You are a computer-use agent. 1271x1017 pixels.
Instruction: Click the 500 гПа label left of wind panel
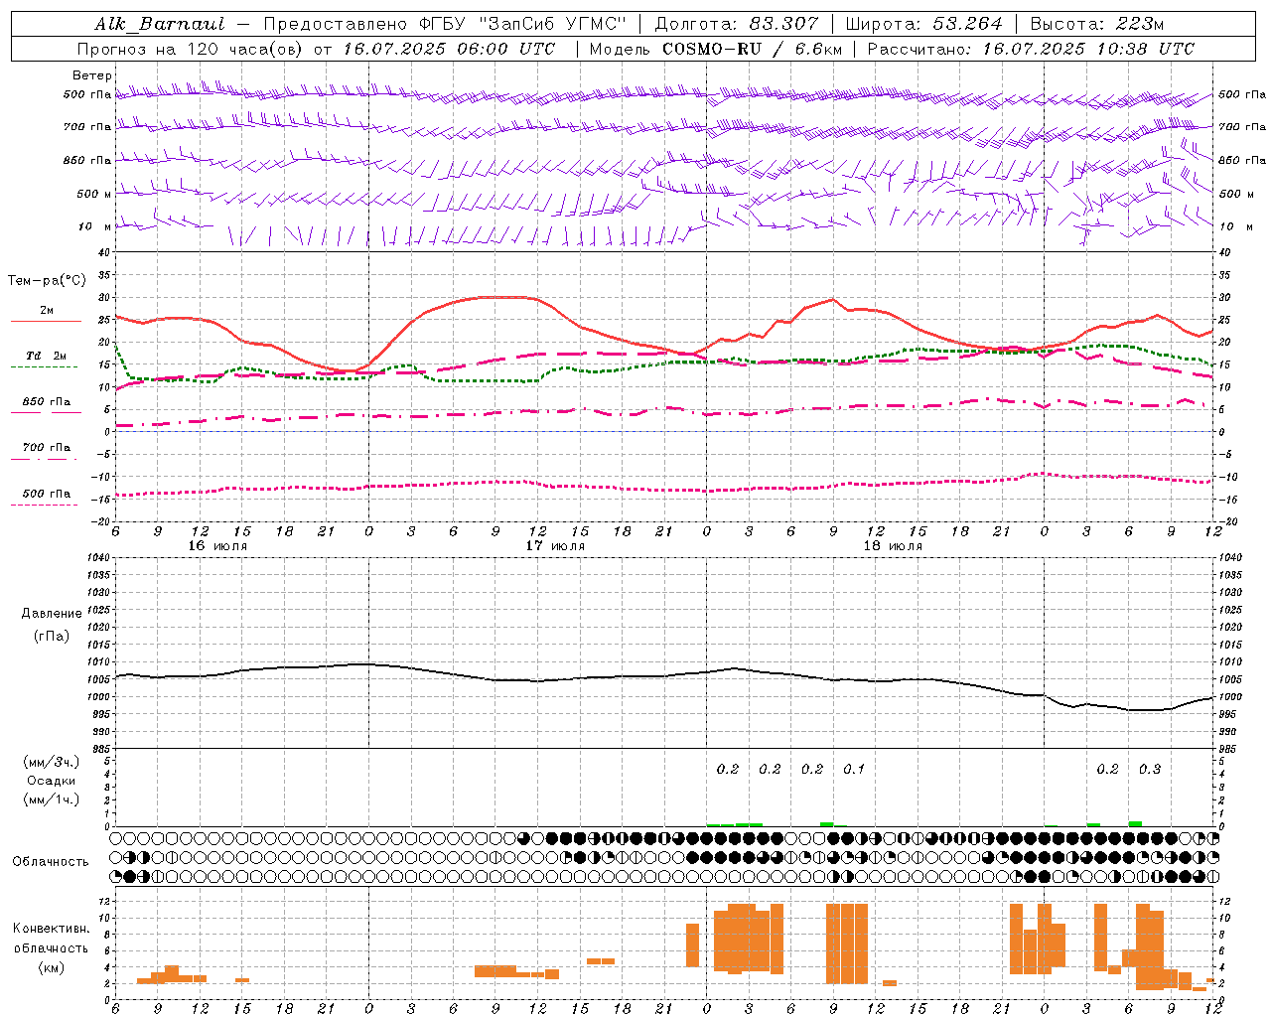[87, 95]
